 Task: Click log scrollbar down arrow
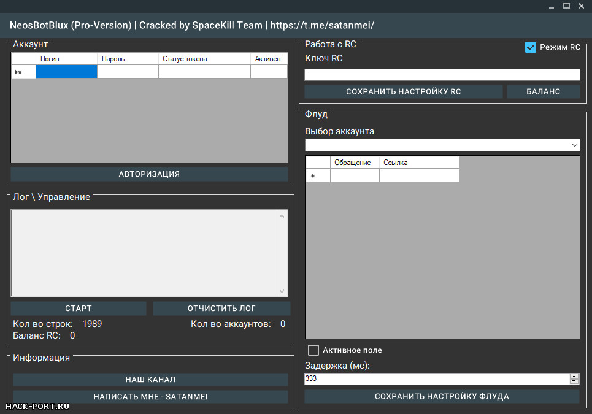click(282, 291)
